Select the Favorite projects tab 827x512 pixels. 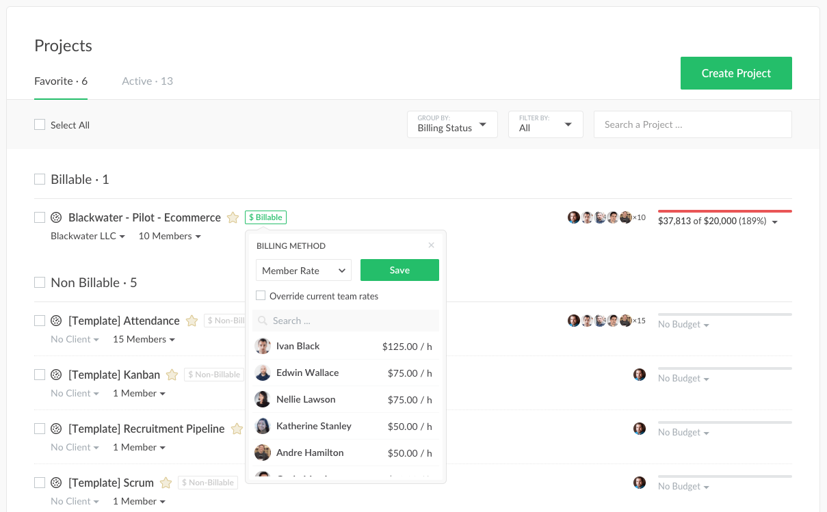[61, 81]
